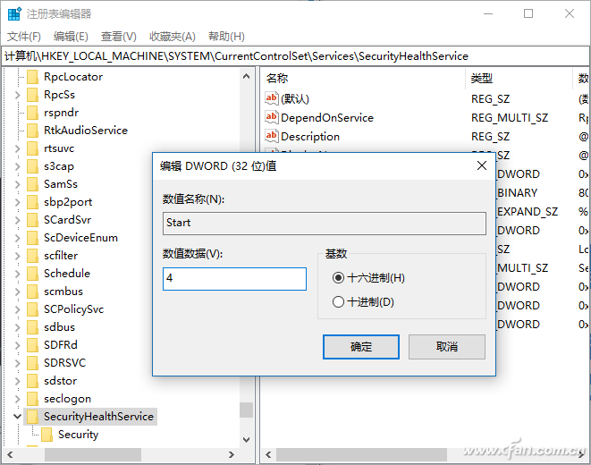Open the 收藏夹(A) menu
591x465 pixels.
(173, 37)
